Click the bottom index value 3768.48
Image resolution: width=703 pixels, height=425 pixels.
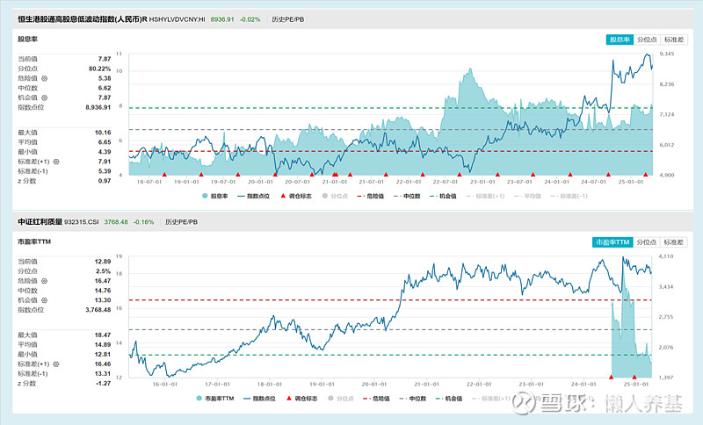pos(116,221)
